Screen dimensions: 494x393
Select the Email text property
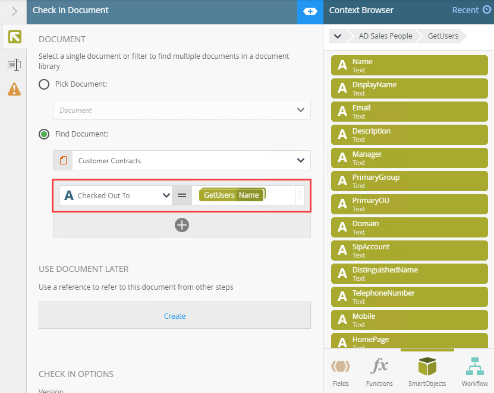[x=409, y=112]
